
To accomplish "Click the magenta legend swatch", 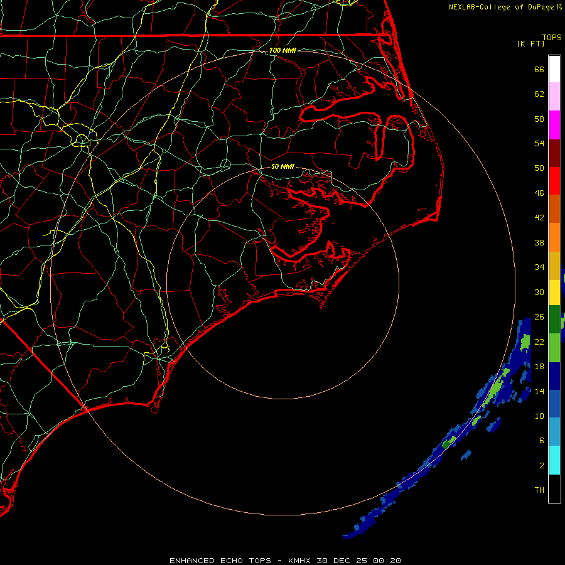I will pos(554,125).
